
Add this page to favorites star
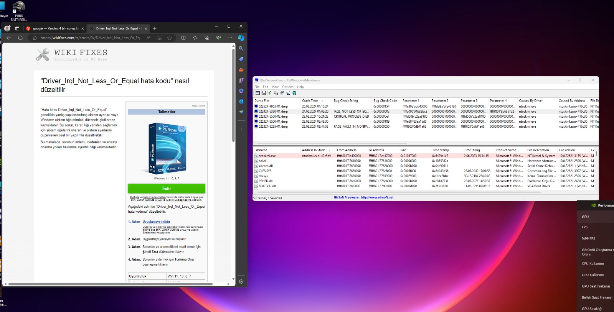(x=170, y=38)
